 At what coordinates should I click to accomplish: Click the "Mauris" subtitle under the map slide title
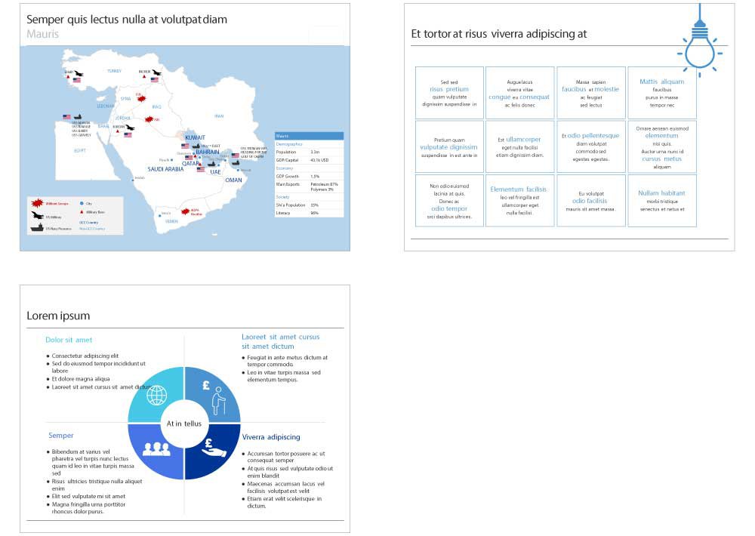tap(42, 34)
